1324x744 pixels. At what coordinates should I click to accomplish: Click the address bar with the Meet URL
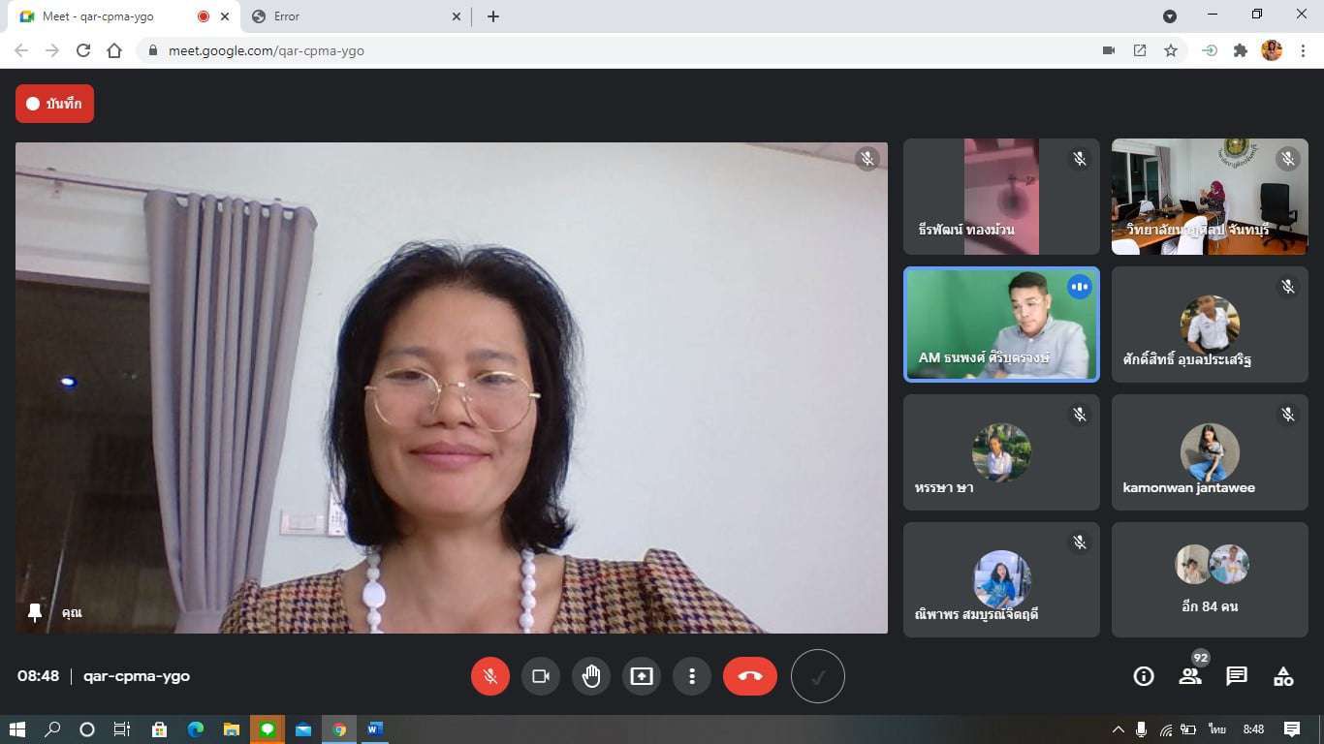[620, 50]
